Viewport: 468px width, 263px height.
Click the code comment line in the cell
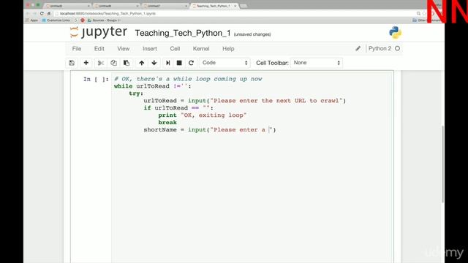click(188, 79)
